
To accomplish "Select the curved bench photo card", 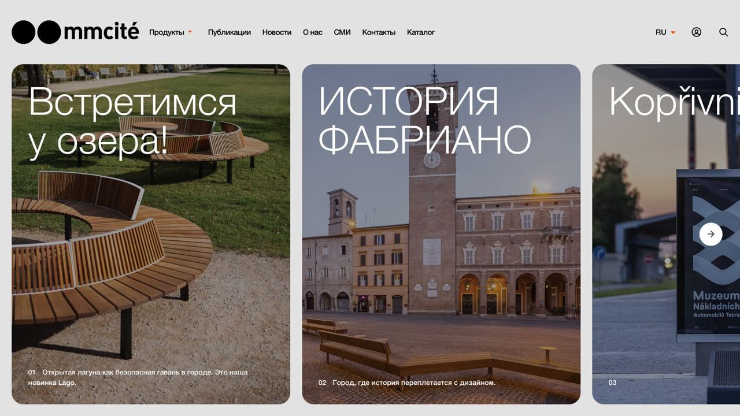I will point(151,234).
